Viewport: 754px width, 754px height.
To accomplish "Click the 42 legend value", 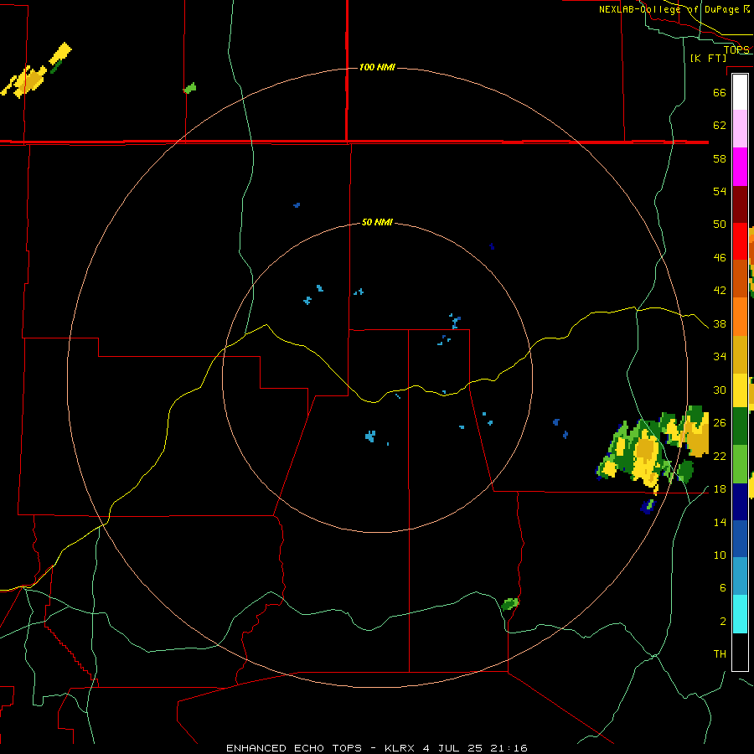I will 720,291.
